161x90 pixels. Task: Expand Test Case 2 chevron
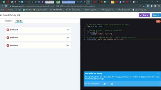[68, 38]
